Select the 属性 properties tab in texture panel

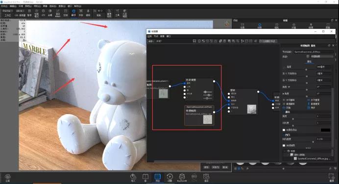coord(309,62)
